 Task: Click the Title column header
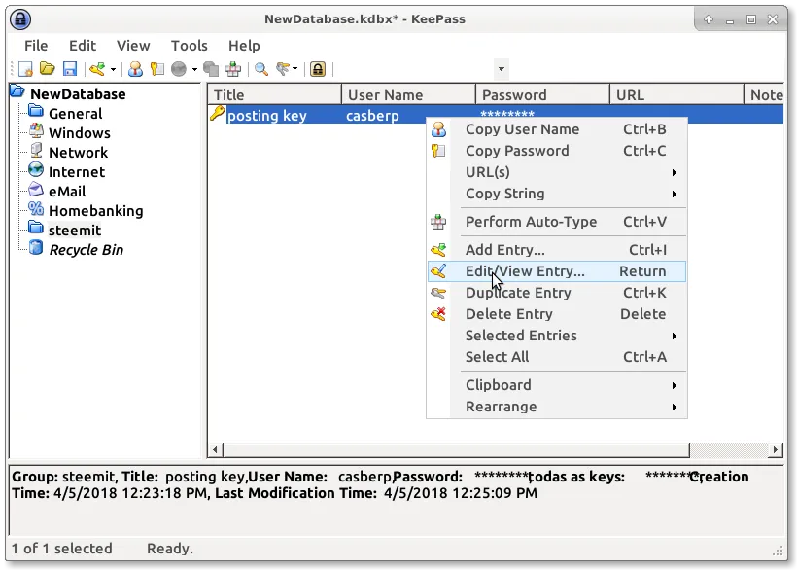273,94
